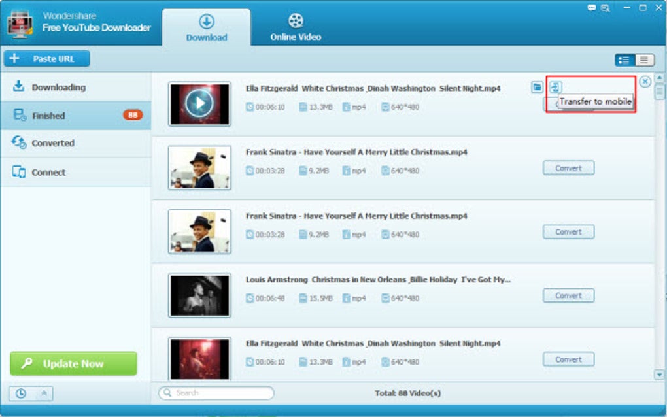This screenshot has width=667, height=417.
Task: Play the first Ella Fitzgerald video thumbnail
Action: coord(199,104)
